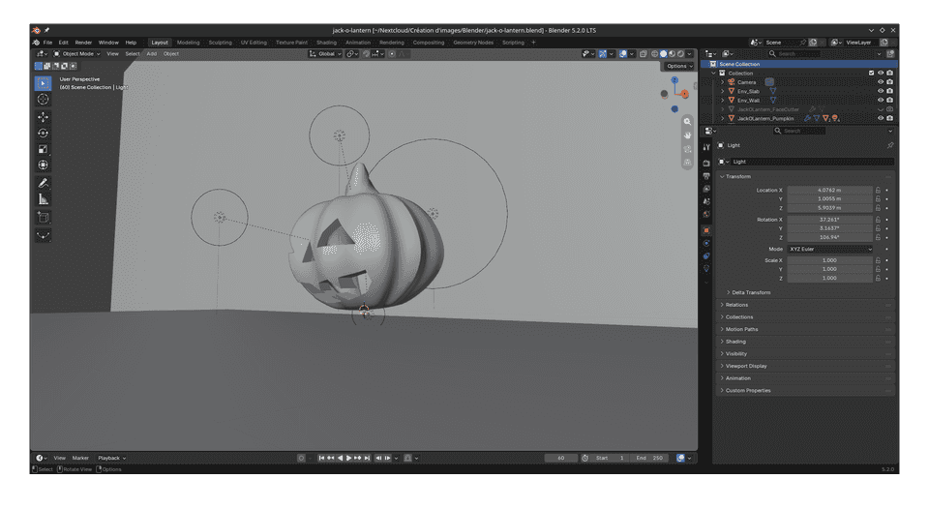Open the Tool properties tab
Image resolution: width=929 pixels, height=509 pixels.
[706, 147]
